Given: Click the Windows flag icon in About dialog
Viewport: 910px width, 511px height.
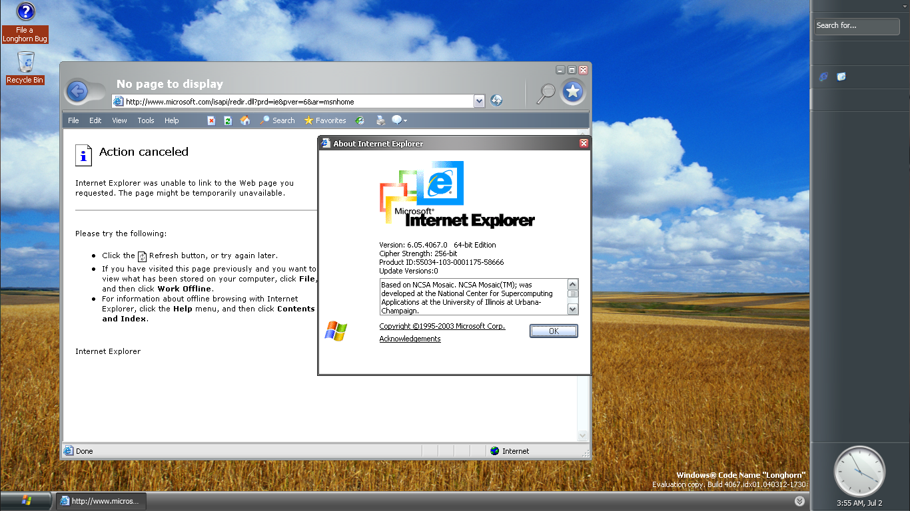Looking at the screenshot, I should click(x=336, y=331).
